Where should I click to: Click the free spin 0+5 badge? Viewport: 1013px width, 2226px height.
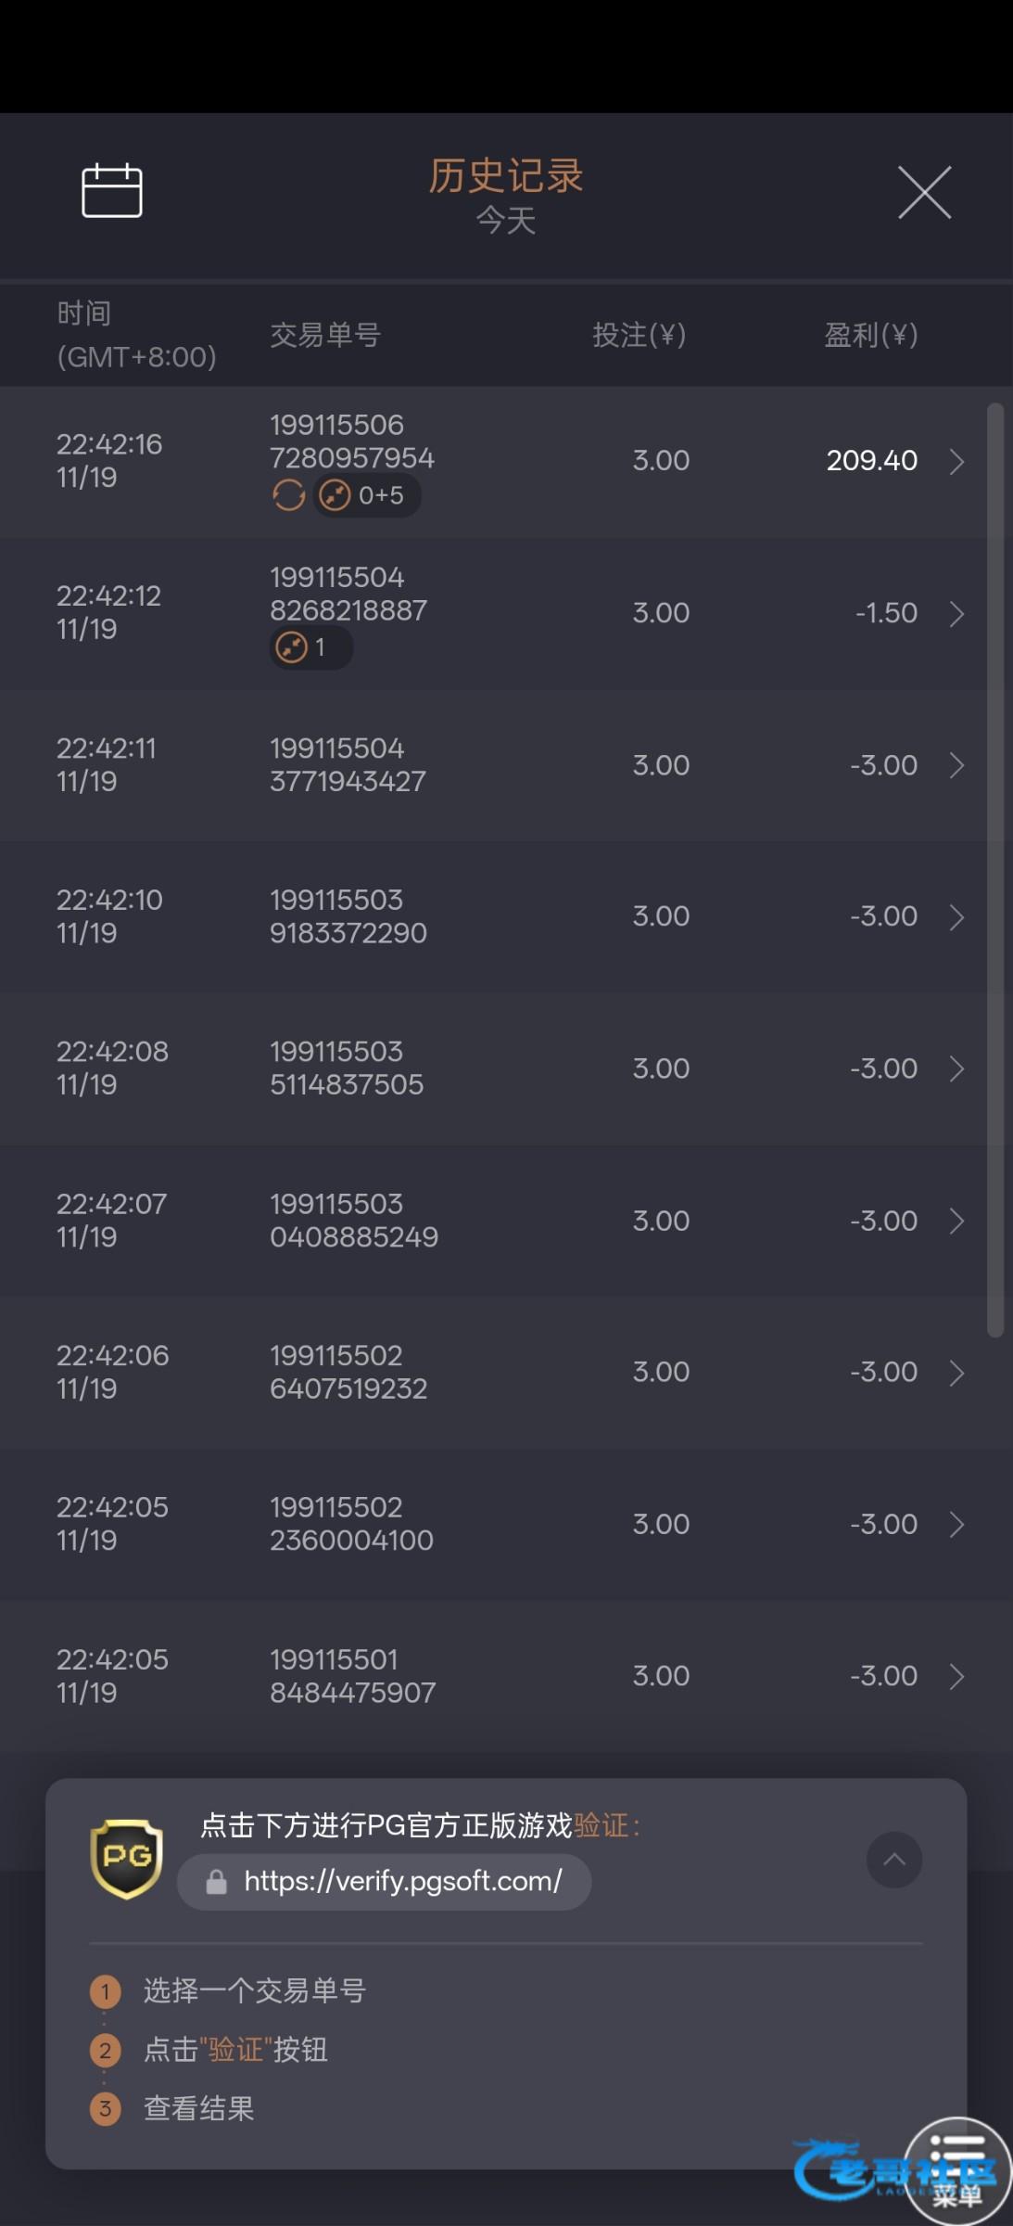(x=367, y=495)
